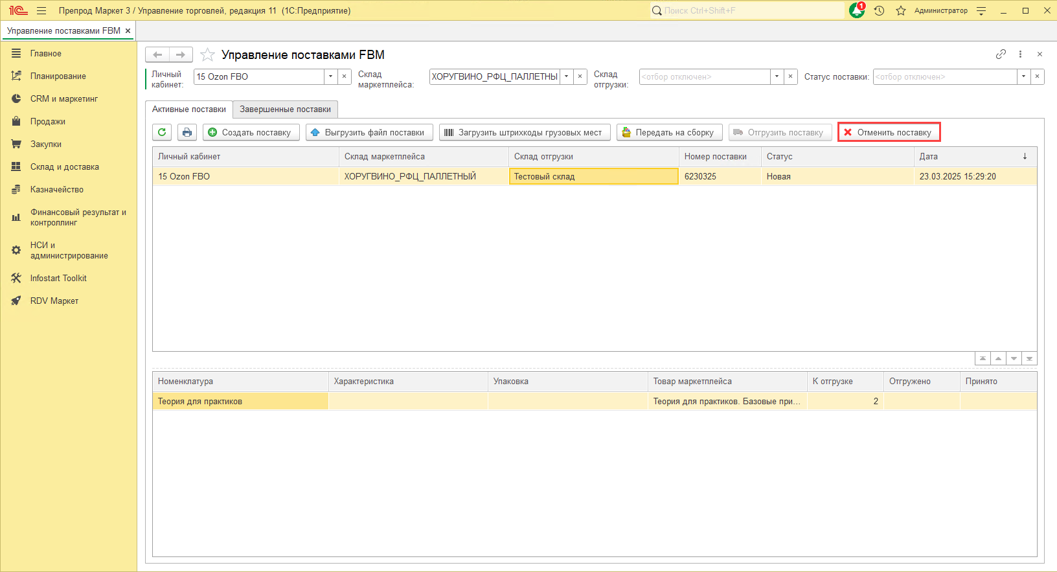Expand Статус поставки filter dropdown
1057x572 pixels.
1023,76
